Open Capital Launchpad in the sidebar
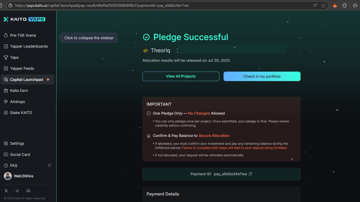This screenshot has height=202, width=360. click(x=27, y=79)
